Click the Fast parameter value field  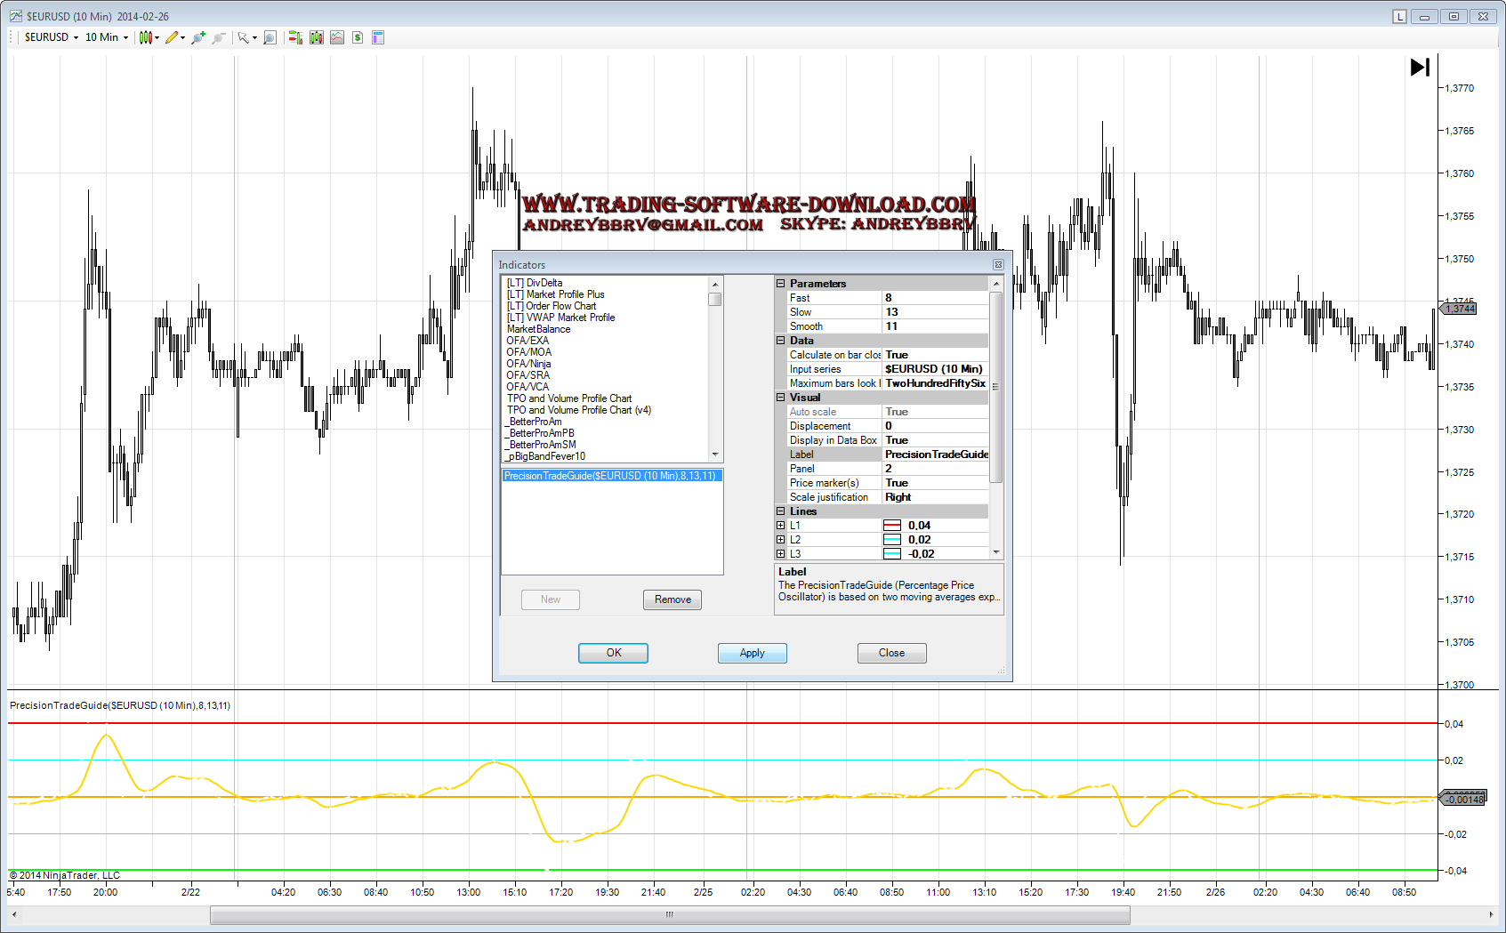(x=934, y=298)
